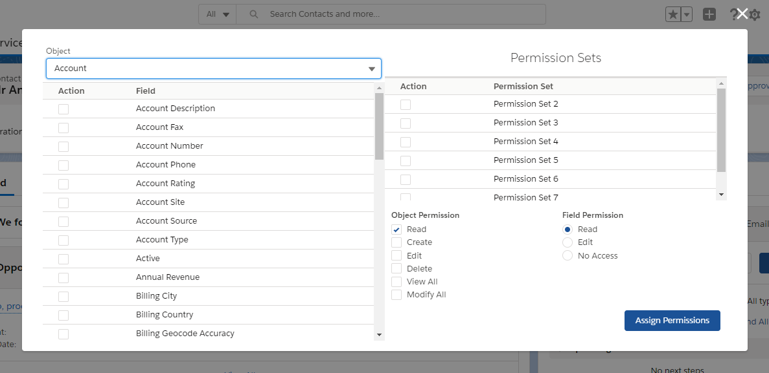This screenshot has width=769, height=373.
Task: Select Permission Set 5 checkbox
Action: click(x=406, y=160)
